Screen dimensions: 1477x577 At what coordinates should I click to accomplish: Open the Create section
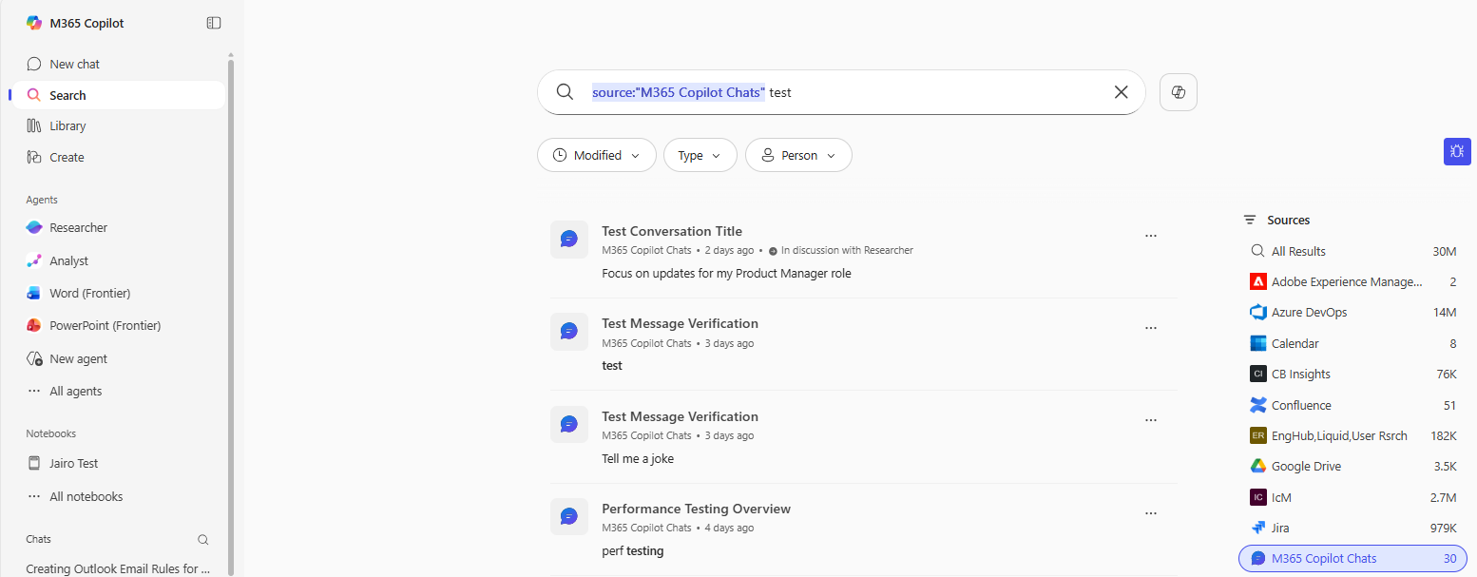[119, 157]
